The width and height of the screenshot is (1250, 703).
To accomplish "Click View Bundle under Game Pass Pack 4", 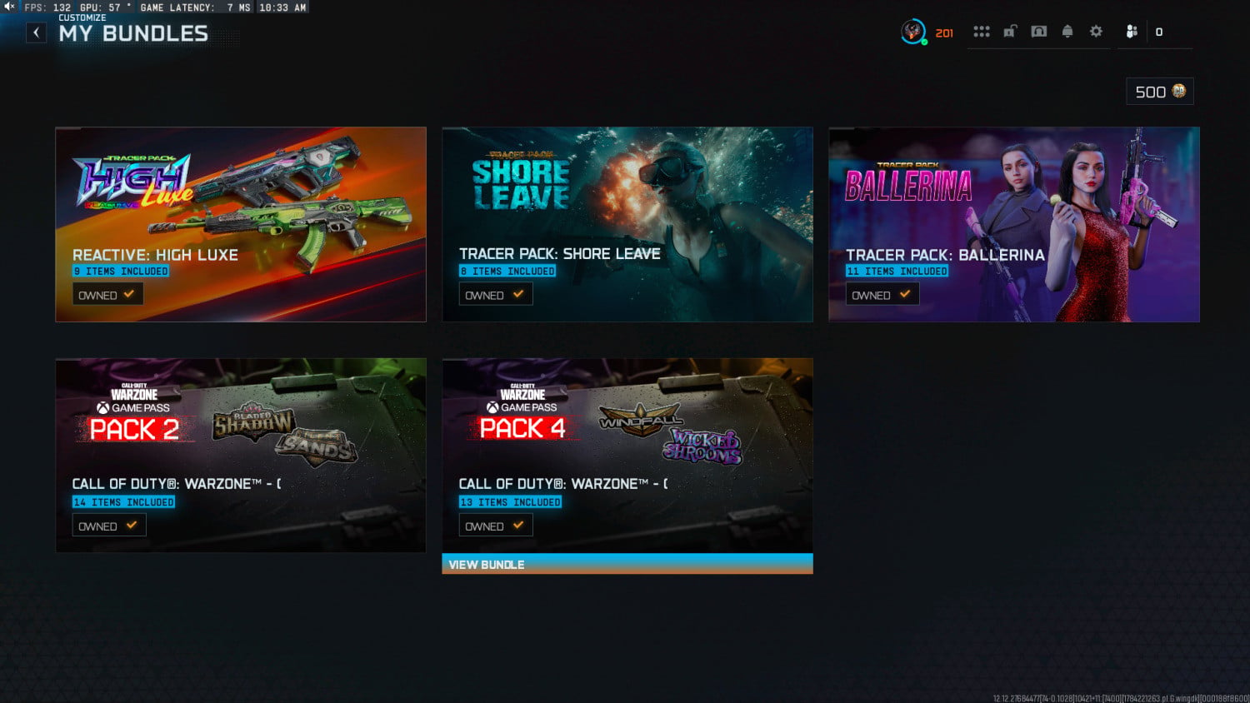I will click(627, 564).
